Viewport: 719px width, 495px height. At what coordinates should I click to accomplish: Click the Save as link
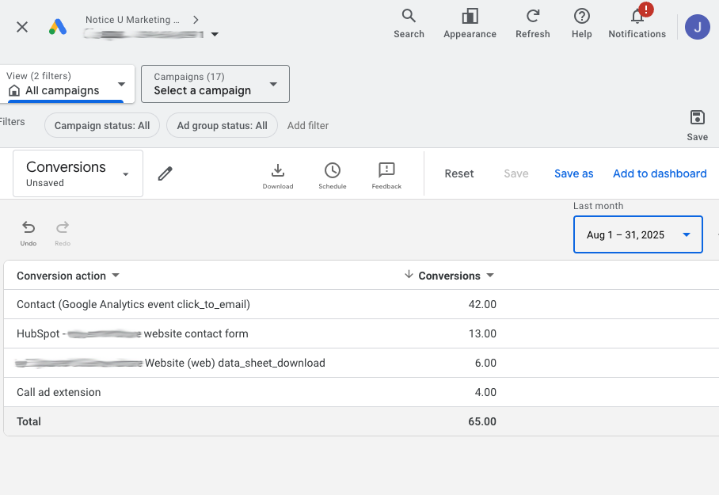[x=573, y=173]
